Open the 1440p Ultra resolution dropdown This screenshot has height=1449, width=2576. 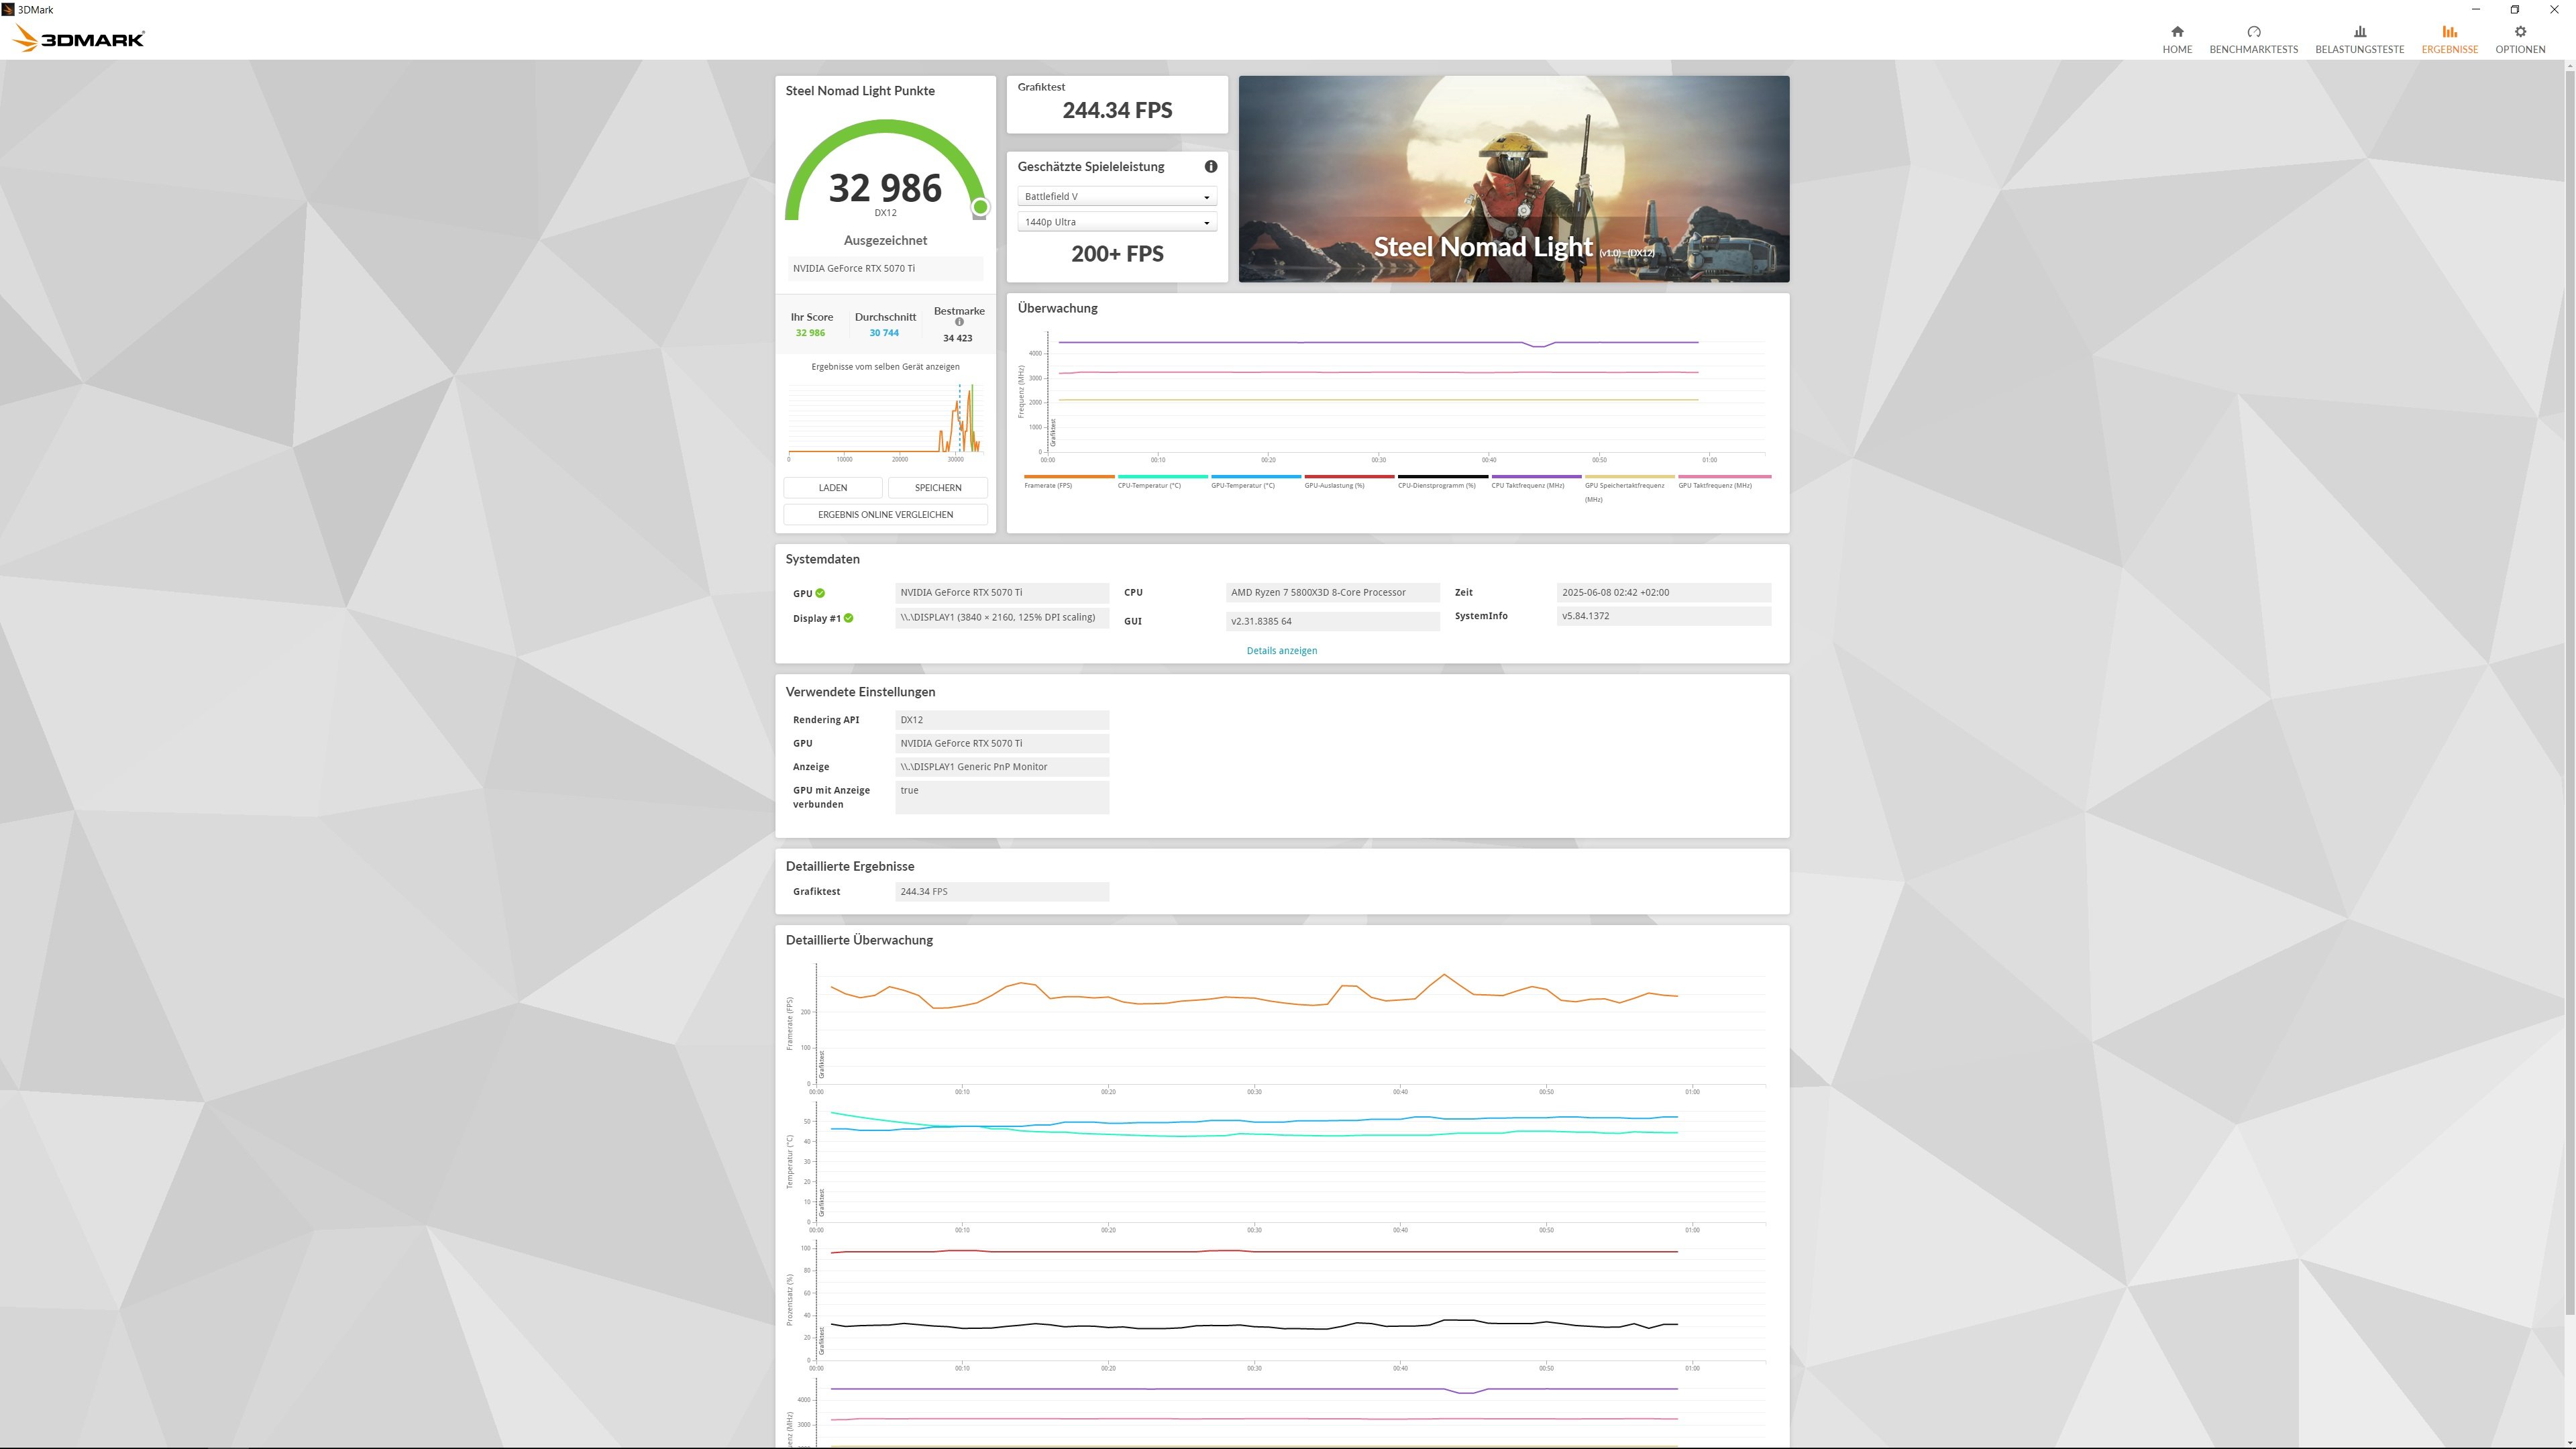click(1116, 222)
